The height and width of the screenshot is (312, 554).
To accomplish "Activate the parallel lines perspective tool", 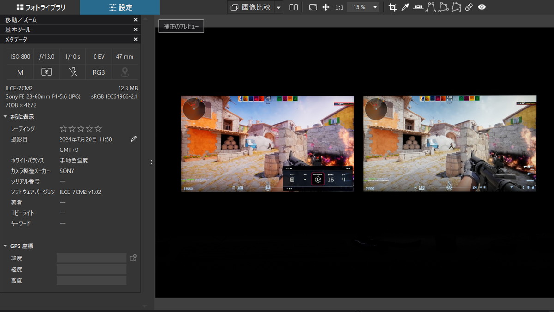I will point(431,7).
